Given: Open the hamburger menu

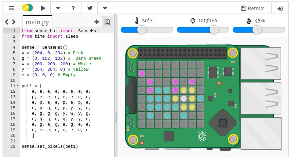Looking at the screenshot, I should point(11,8).
